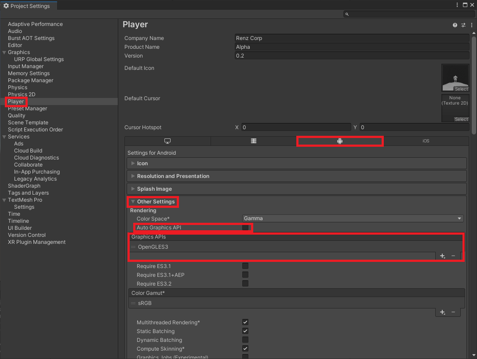Toggle Static Batching checkbox
Image resolution: width=477 pixels, height=359 pixels.
click(x=245, y=331)
